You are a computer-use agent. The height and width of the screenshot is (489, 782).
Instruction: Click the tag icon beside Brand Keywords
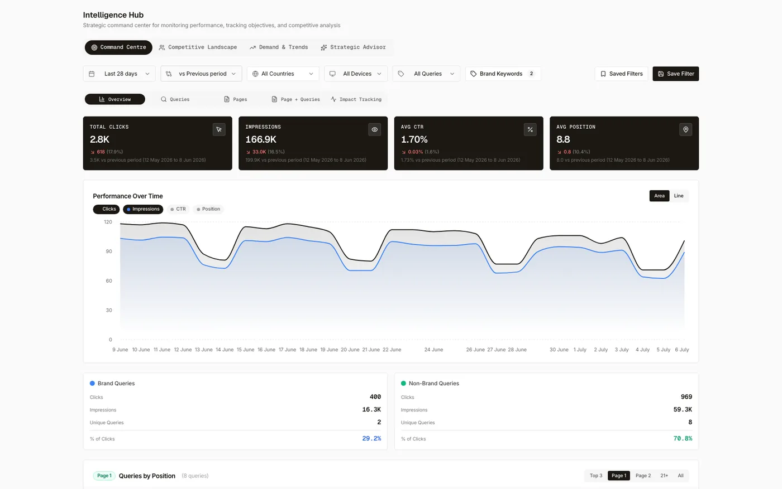pos(474,74)
